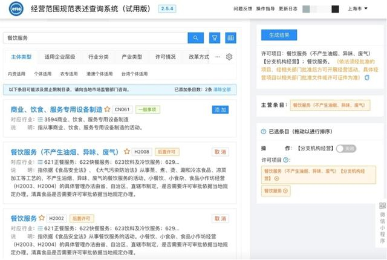The width and height of the screenshot is (387, 260).
Task: Open industry list icon for H2002 entry
Action: coord(41,229)
